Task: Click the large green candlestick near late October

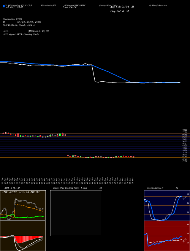Action: click(60, 135)
